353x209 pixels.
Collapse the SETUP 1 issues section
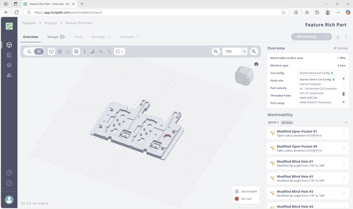[x=346, y=123]
